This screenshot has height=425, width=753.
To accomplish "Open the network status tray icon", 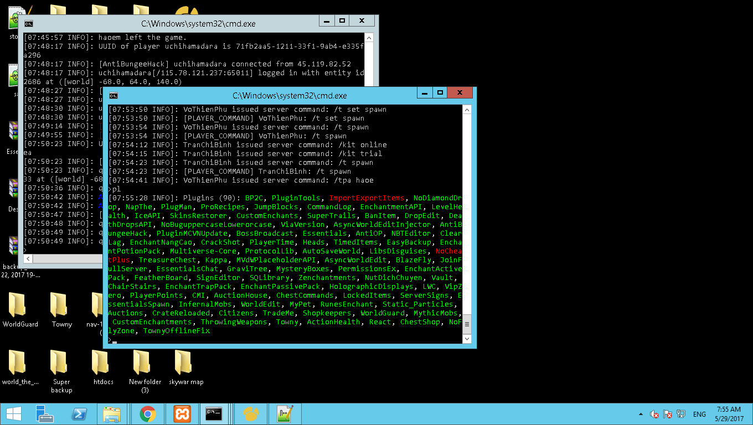I will (681, 414).
